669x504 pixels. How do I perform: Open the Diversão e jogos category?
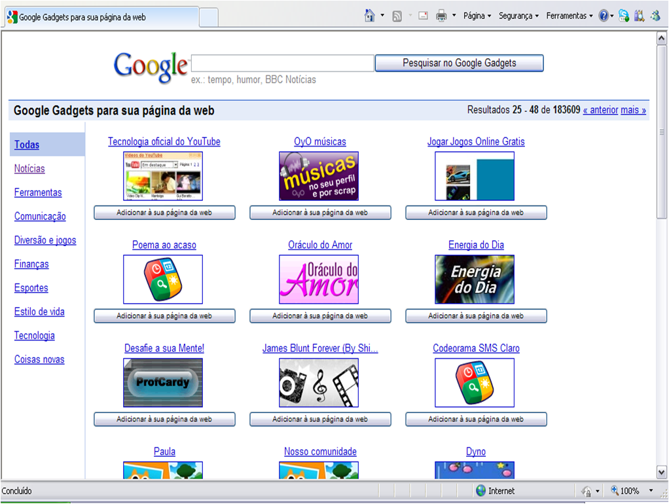pyautogui.click(x=45, y=240)
